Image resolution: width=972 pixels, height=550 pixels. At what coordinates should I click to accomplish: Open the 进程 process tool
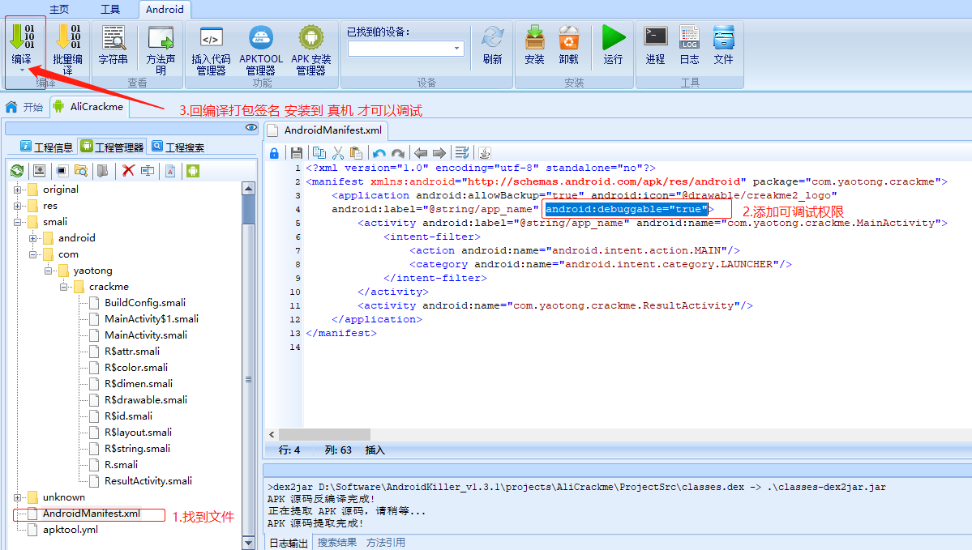[x=655, y=45]
